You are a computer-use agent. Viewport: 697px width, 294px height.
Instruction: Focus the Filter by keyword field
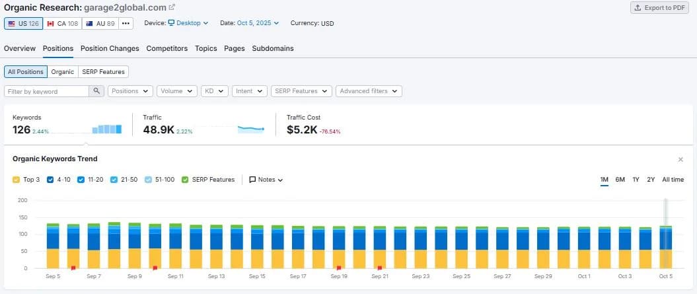(x=47, y=91)
